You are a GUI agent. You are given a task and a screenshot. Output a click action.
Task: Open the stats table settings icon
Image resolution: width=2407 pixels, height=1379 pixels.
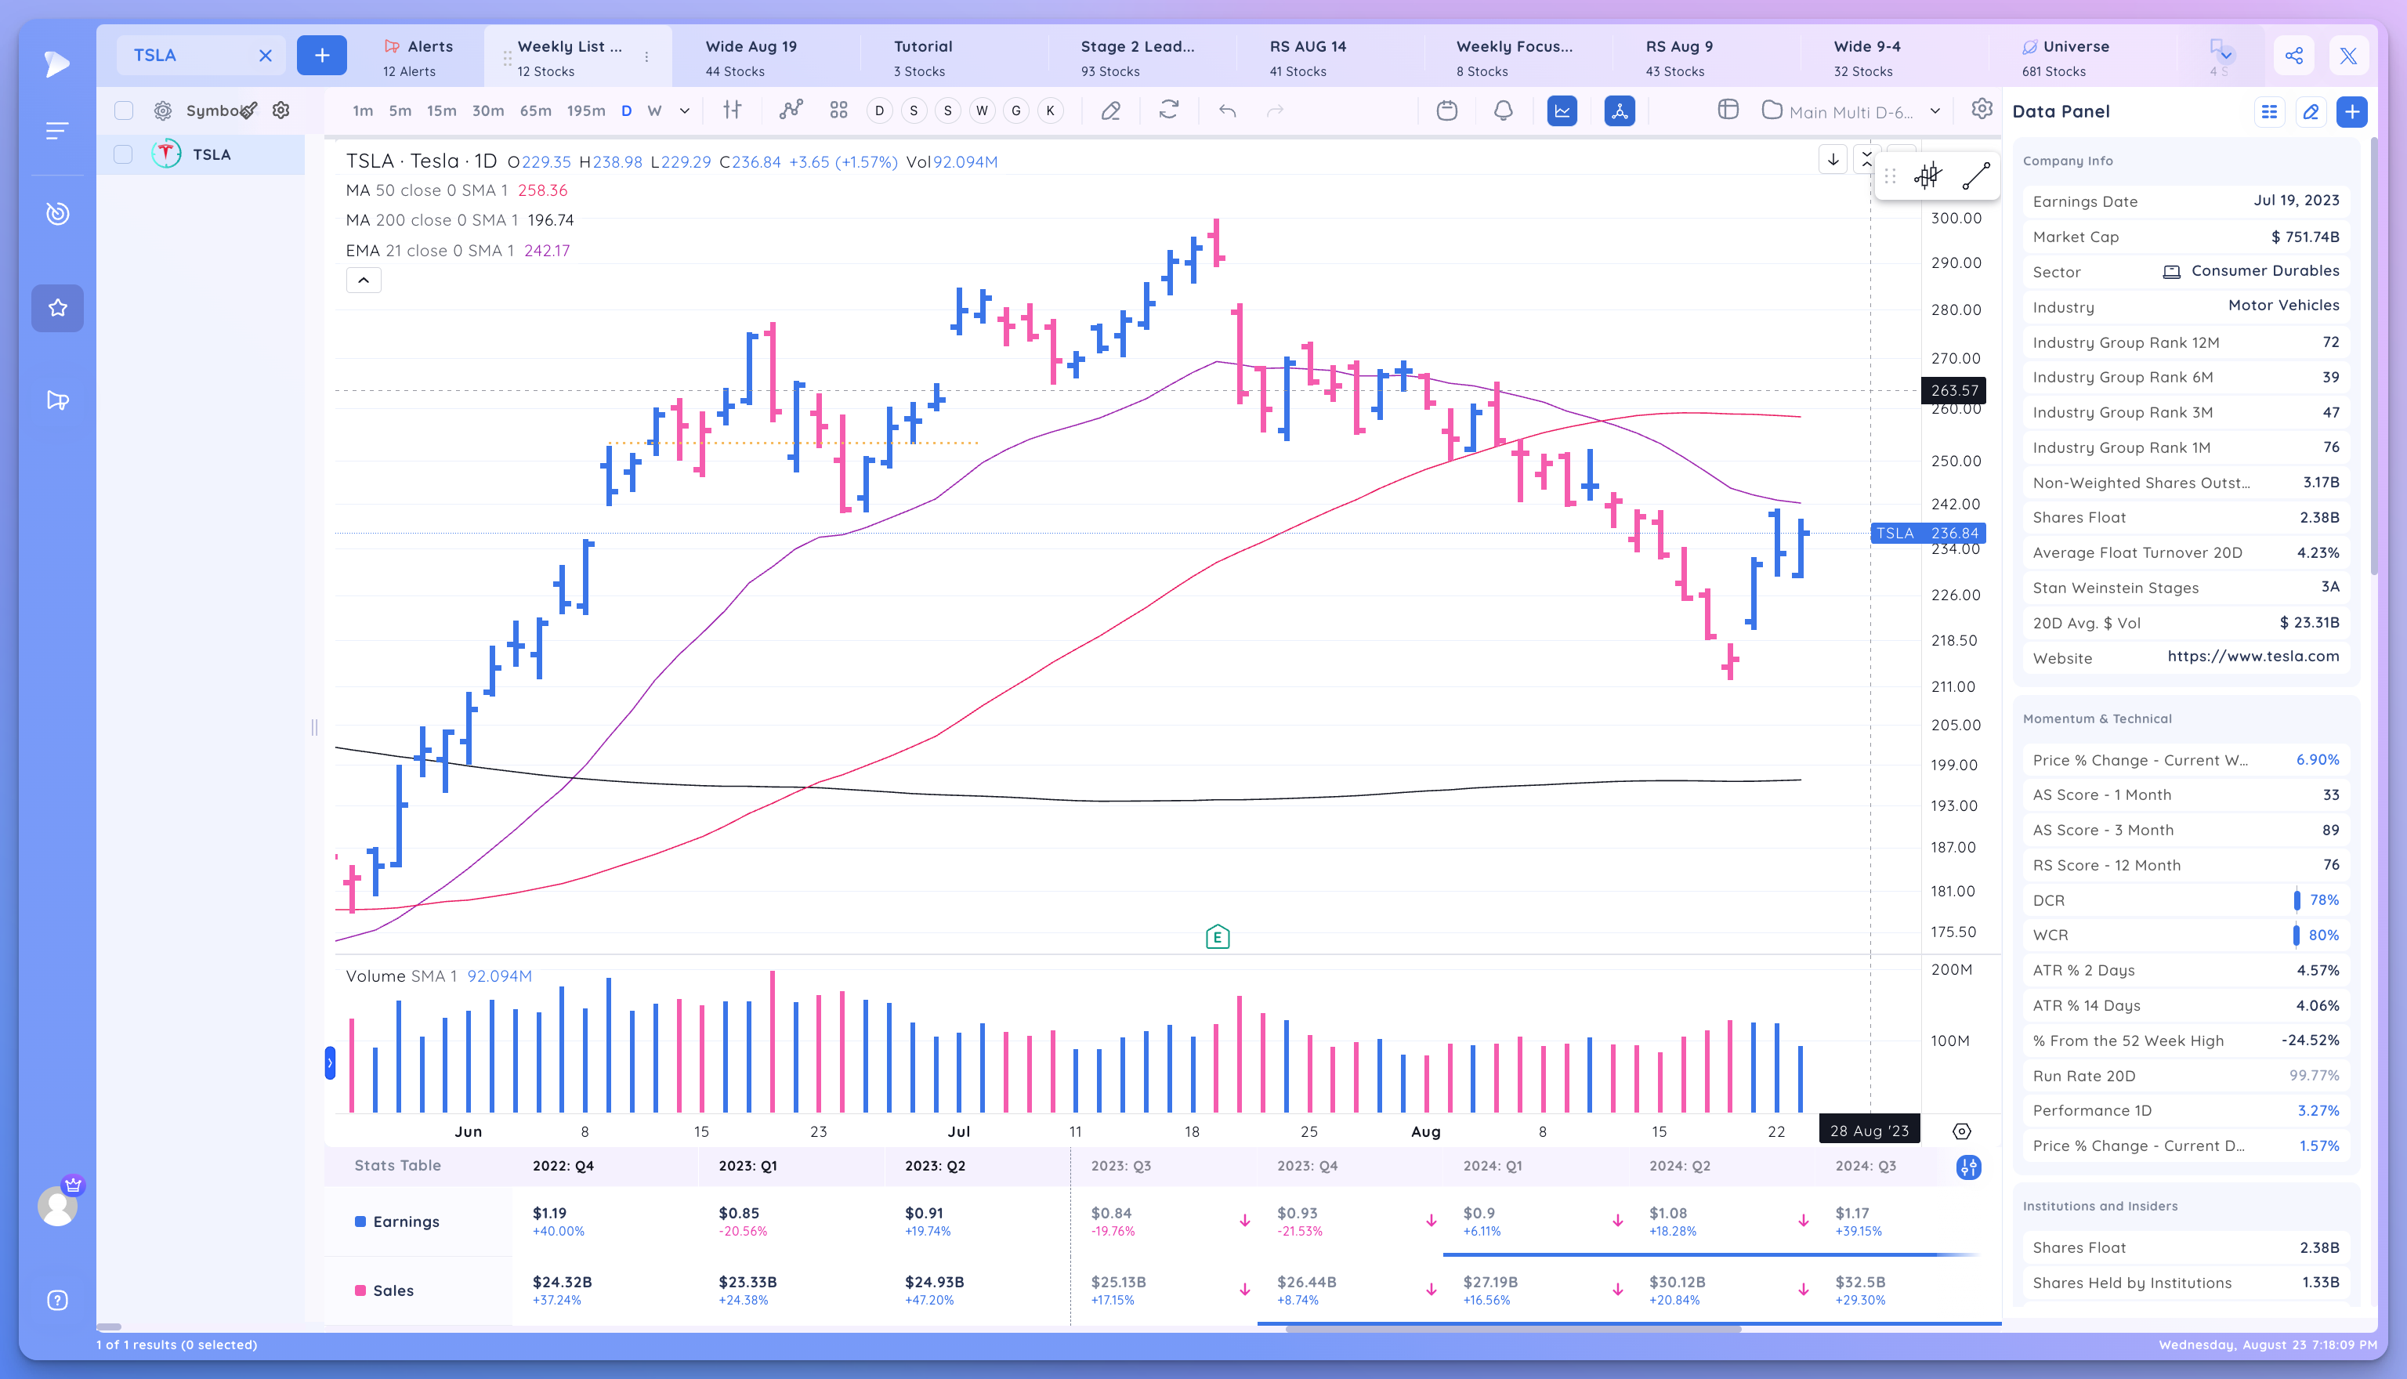pos(1968,1167)
